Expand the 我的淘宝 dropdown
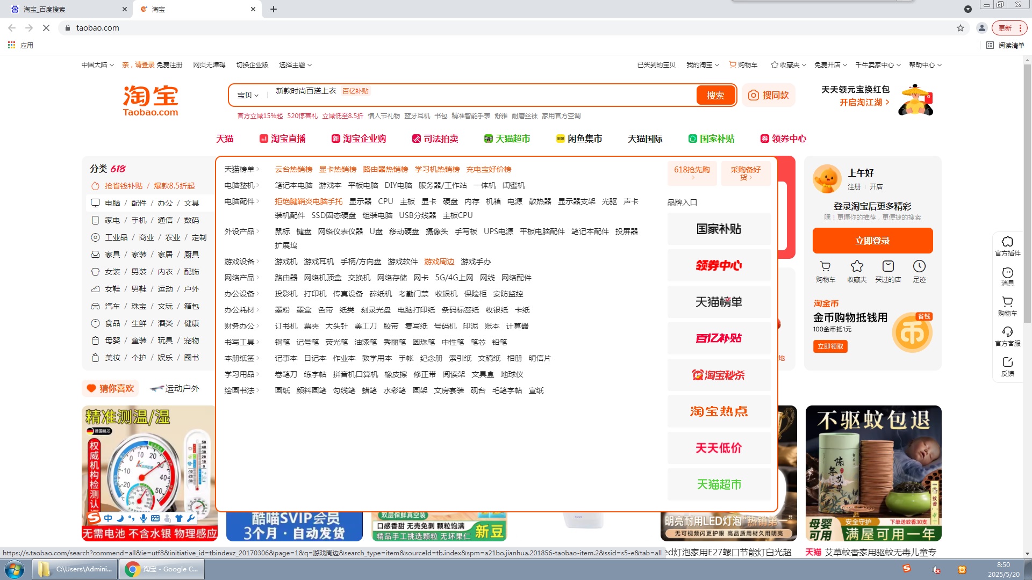Screen dimensions: 1032x580 tap(703, 64)
